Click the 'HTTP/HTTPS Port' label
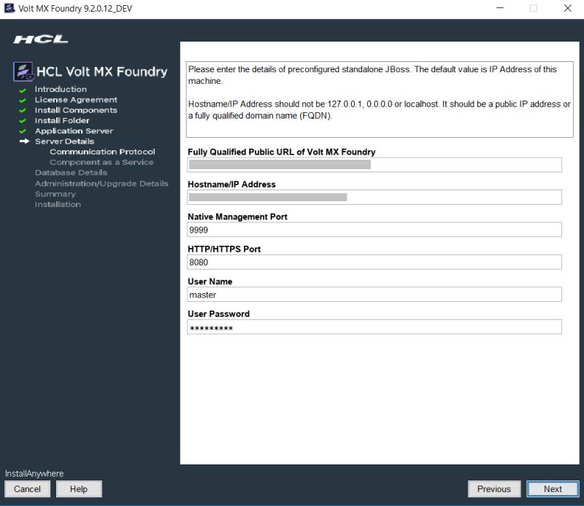Image resolution: width=584 pixels, height=506 pixels. (x=224, y=249)
